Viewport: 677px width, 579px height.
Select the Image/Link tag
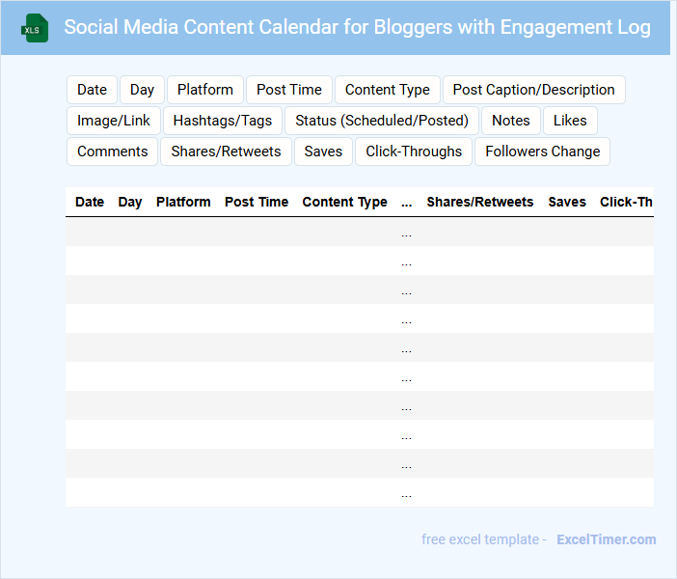[x=114, y=121]
